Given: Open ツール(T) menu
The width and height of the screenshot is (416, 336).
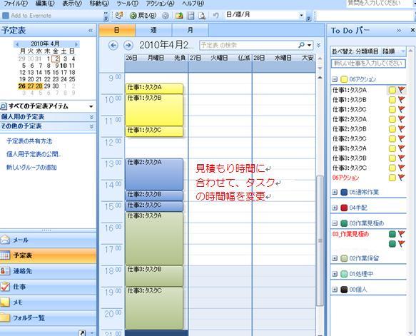Looking at the screenshot, I should pyautogui.click(x=127, y=4).
